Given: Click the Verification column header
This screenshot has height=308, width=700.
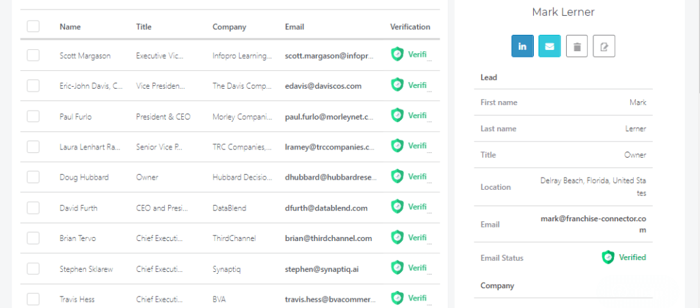Looking at the screenshot, I should point(410,27).
